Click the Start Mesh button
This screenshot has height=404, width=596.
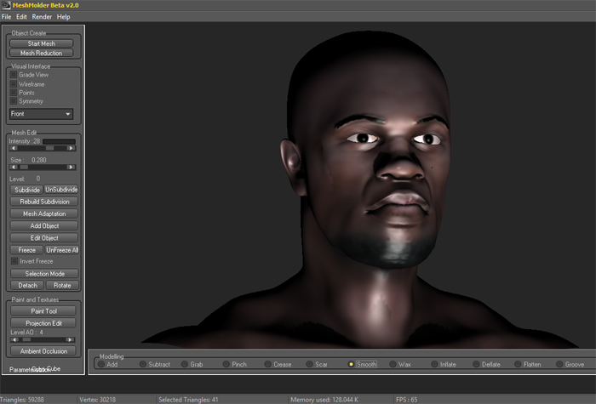pos(42,43)
